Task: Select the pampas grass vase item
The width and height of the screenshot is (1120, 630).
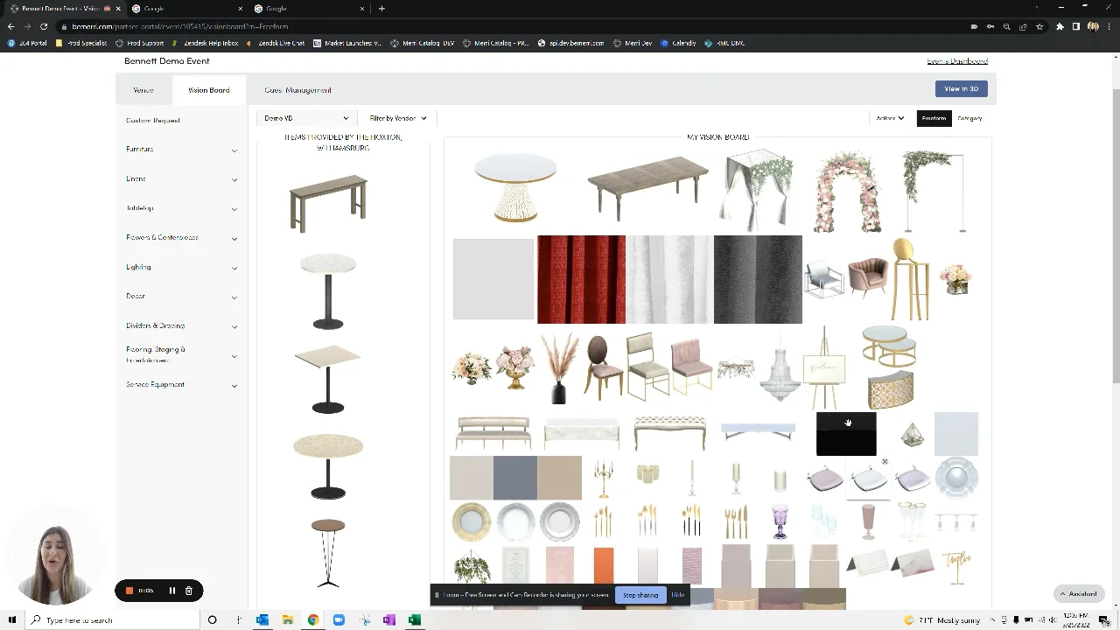Action: click(559, 368)
